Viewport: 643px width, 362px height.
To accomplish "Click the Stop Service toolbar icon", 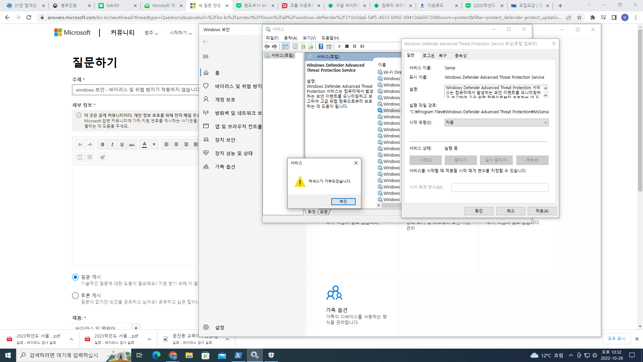I will [347, 46].
